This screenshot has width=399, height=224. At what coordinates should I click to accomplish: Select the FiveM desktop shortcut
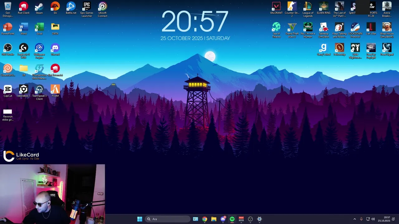pyautogui.click(x=55, y=91)
